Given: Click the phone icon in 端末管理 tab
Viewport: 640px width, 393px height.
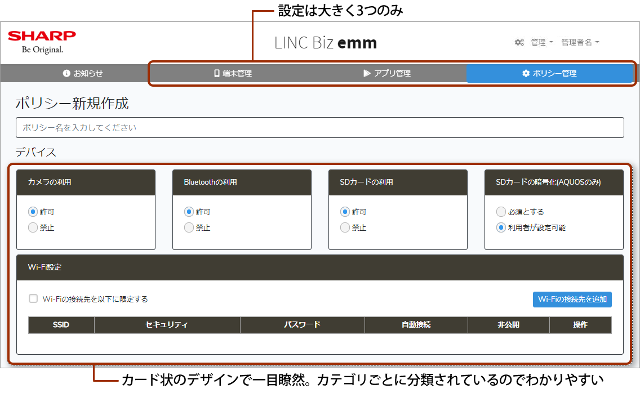Looking at the screenshot, I should [217, 73].
